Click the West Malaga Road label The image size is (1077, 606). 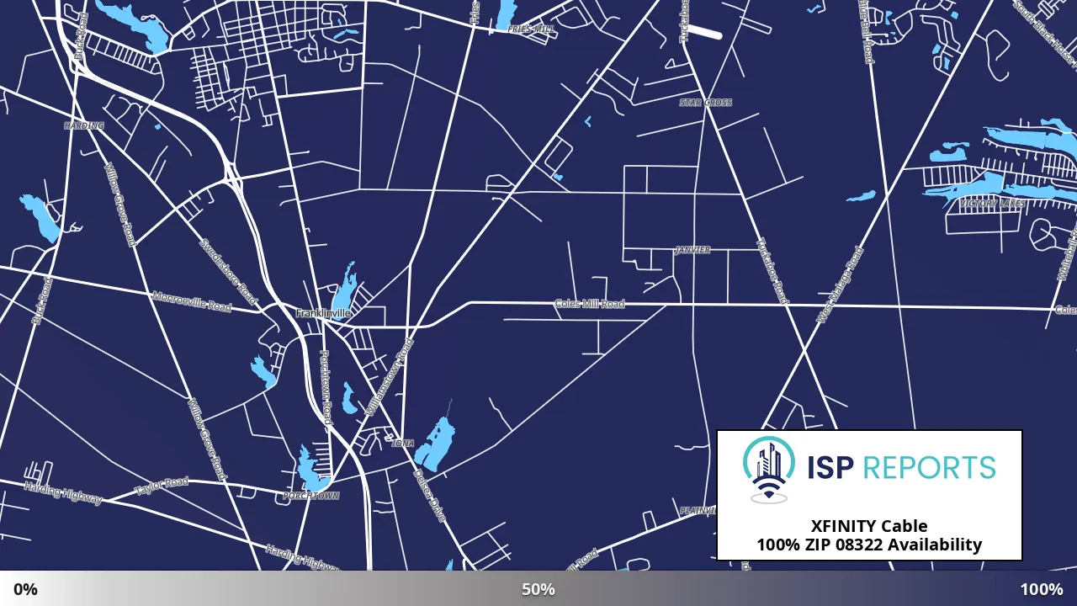coord(840,284)
